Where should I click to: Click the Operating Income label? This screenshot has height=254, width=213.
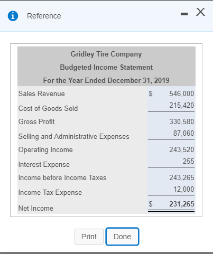45,150
